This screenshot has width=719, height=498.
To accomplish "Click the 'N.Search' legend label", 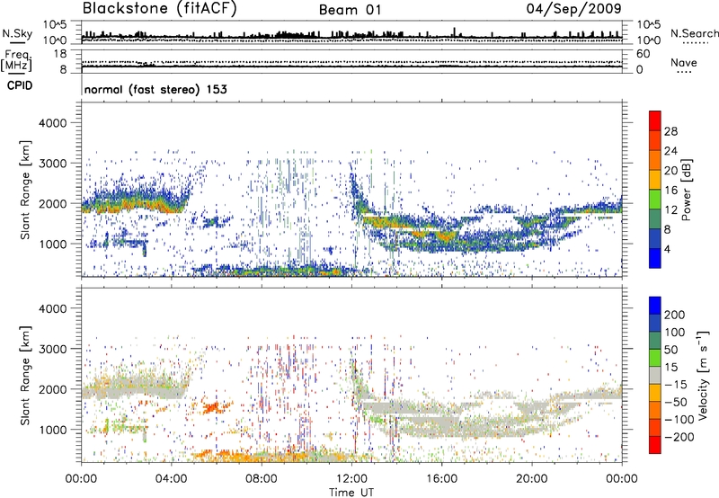I will (694, 33).
